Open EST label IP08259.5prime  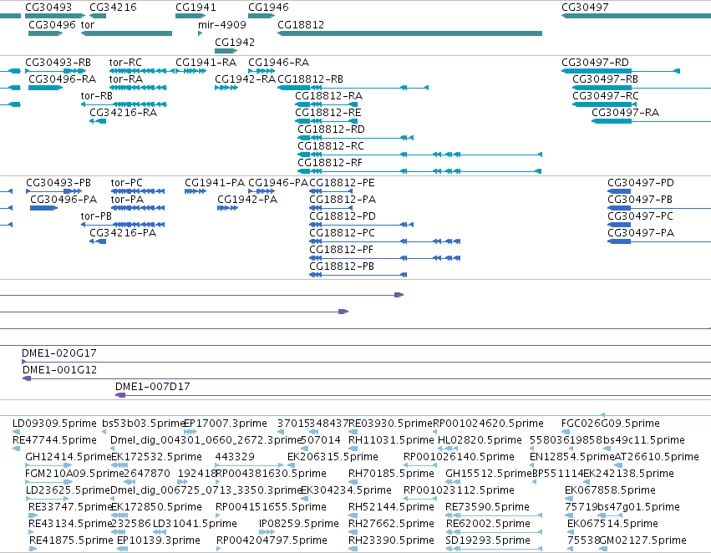point(299,525)
